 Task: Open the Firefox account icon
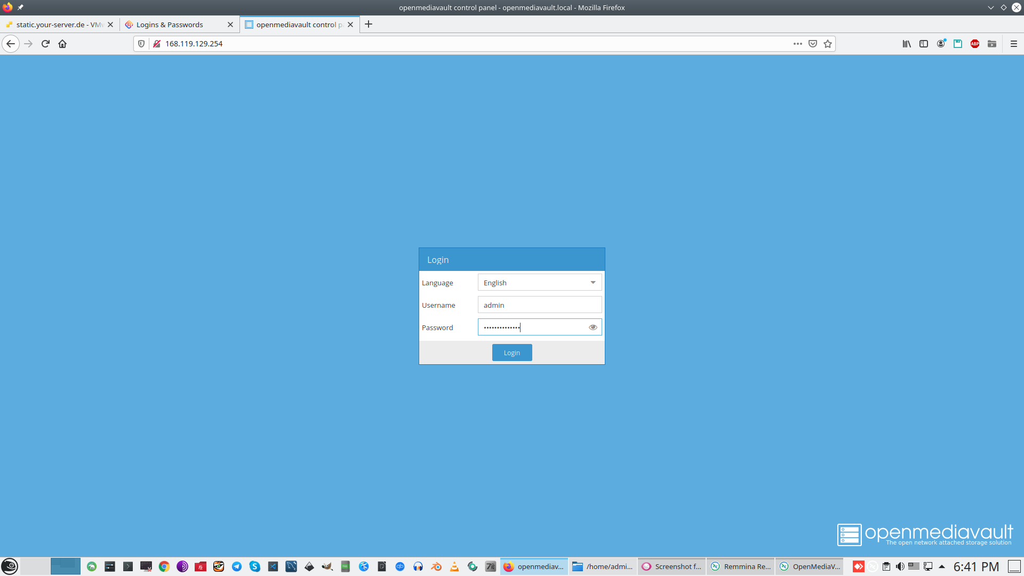941,44
